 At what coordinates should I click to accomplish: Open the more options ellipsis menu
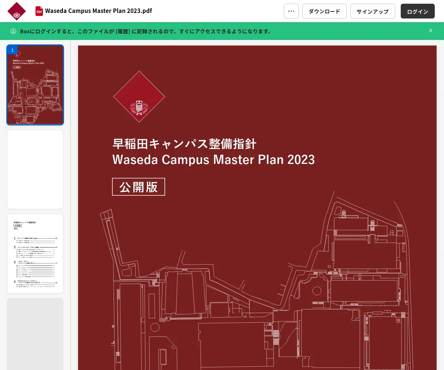pyautogui.click(x=291, y=11)
